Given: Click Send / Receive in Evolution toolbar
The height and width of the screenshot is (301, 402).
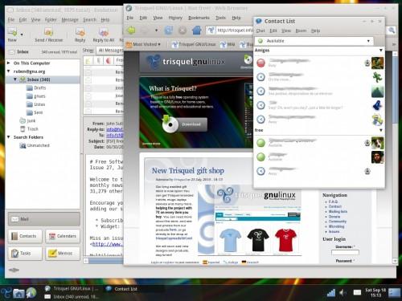Looking at the screenshot, I should coord(48,35).
